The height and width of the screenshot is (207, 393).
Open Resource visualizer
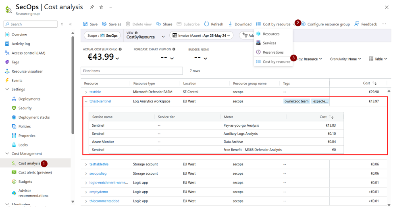coord(27,71)
